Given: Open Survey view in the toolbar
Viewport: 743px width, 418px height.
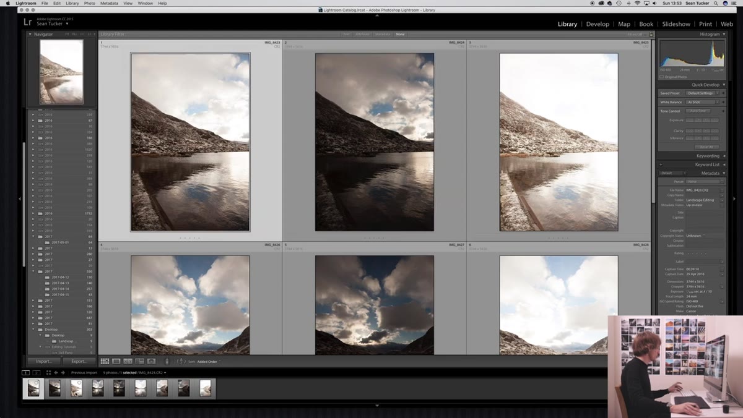Looking at the screenshot, I should (140, 361).
